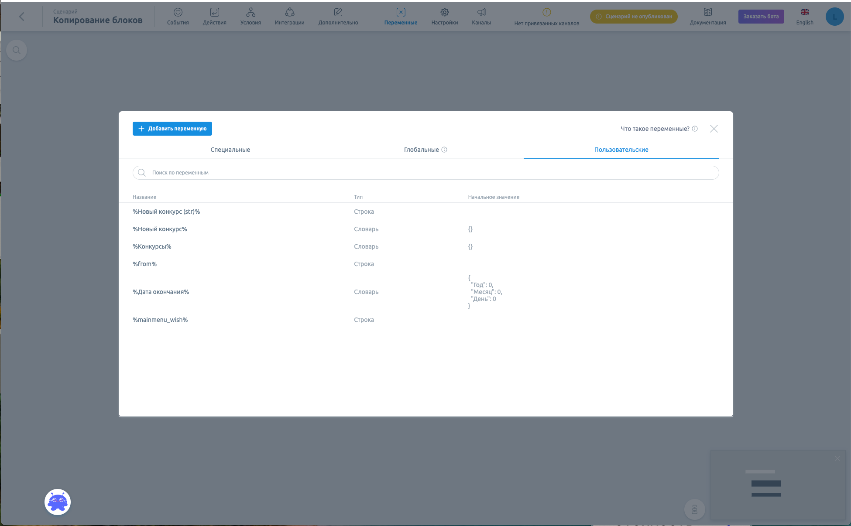Viewport: 851px width, 526px height.
Task: Click the Поиск по переменным search field
Action: (x=425, y=173)
